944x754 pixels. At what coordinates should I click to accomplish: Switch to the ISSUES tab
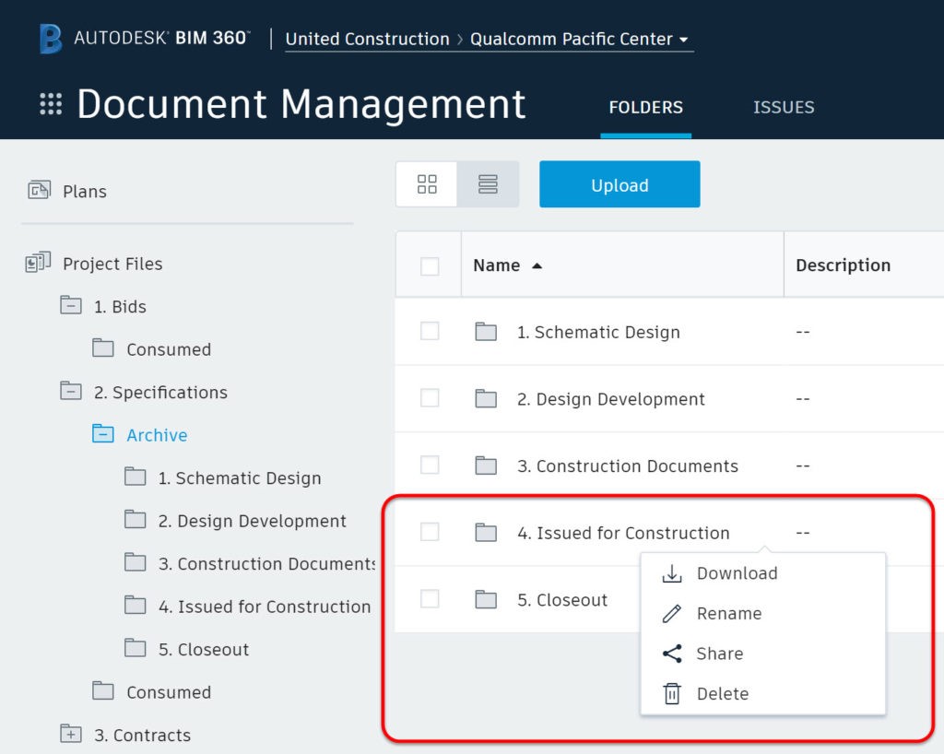(x=784, y=107)
